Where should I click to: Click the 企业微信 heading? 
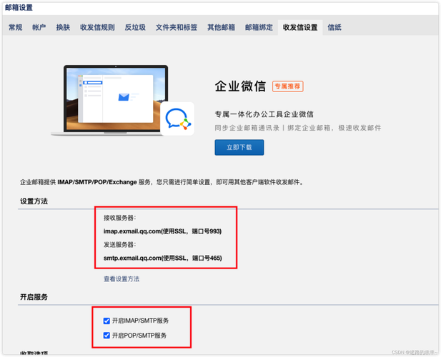(240, 86)
